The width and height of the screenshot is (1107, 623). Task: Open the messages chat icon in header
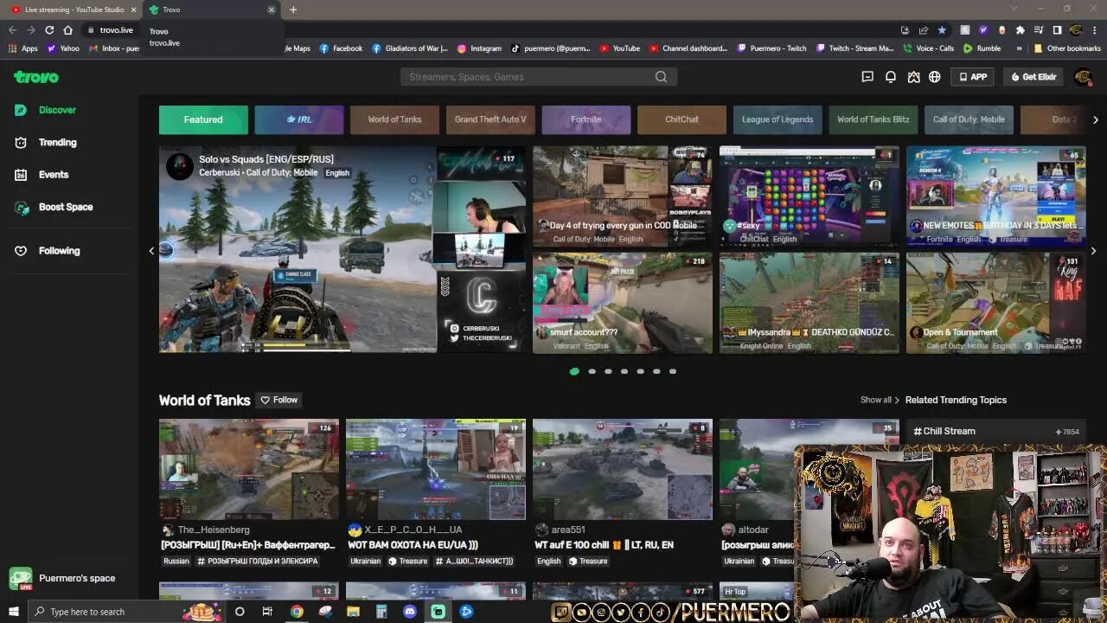click(867, 77)
